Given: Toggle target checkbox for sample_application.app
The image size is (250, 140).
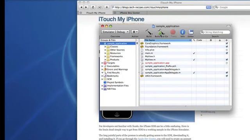Looking at the screenshot, I should click(227, 63).
